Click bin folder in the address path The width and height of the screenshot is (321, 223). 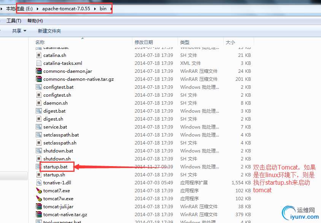pos(103,9)
